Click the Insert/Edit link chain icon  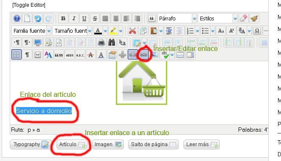point(143,54)
